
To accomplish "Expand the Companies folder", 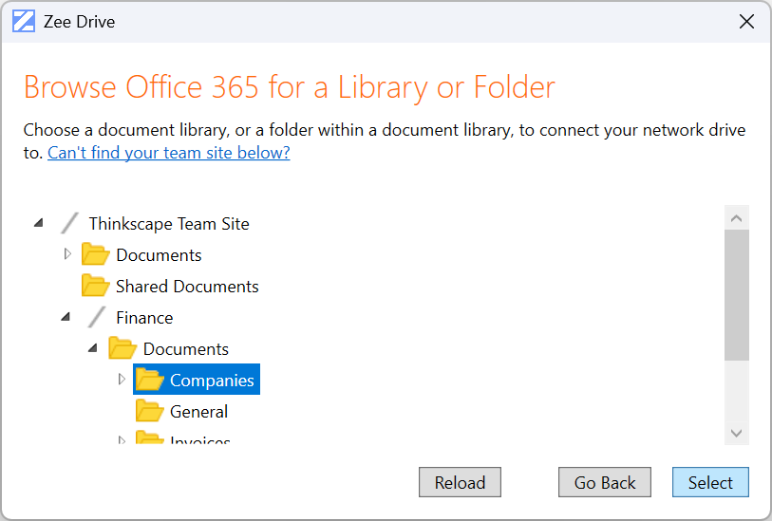I will [121, 380].
